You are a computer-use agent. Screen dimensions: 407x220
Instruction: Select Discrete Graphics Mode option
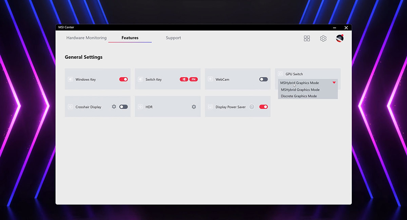299,96
